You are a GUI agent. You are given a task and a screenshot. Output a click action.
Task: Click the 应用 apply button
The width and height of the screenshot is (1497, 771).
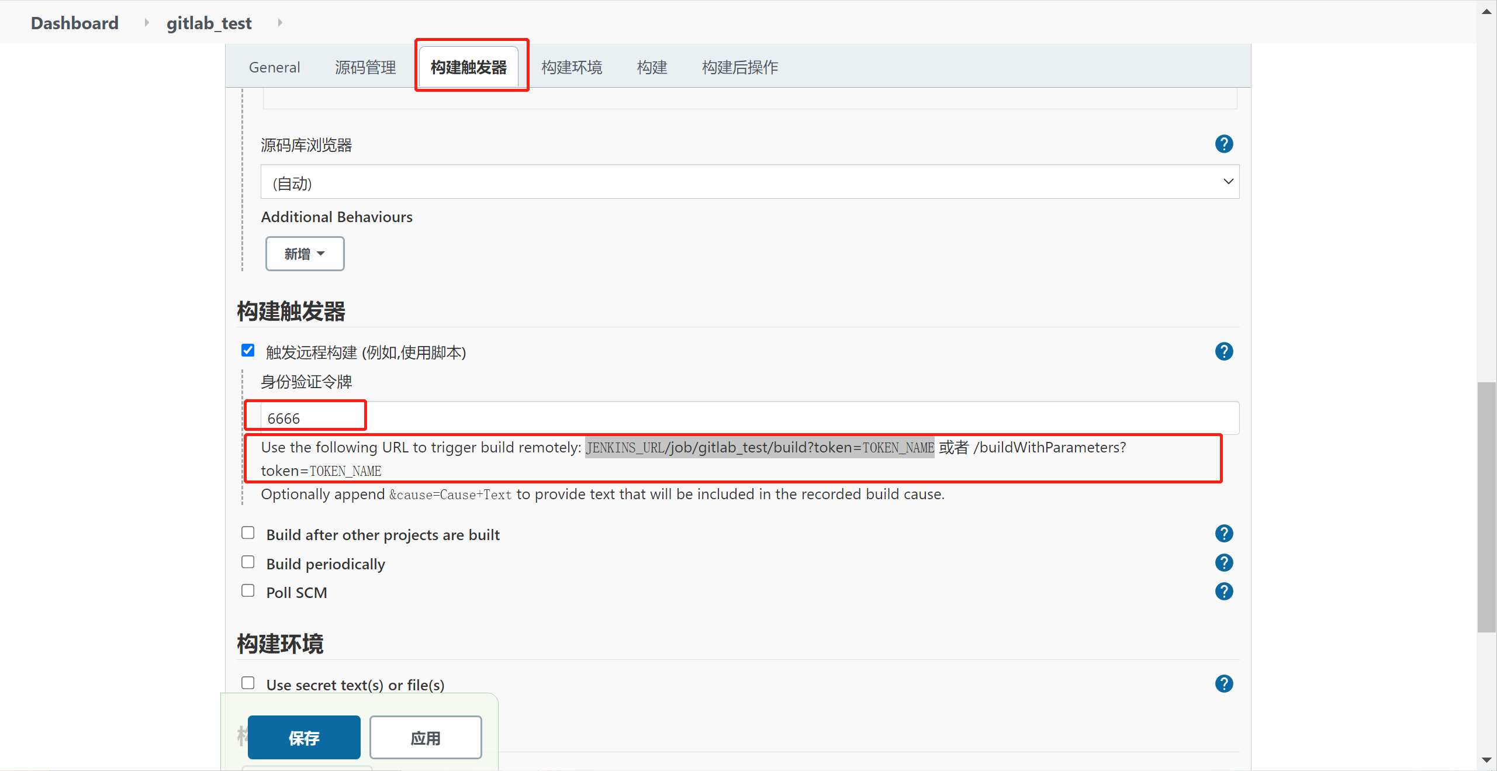click(x=426, y=738)
